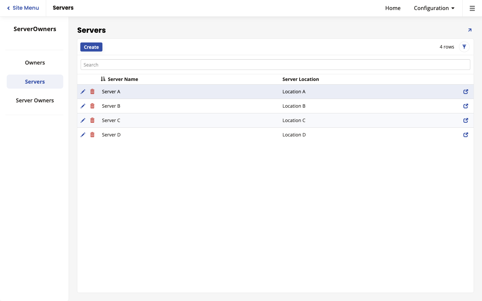The width and height of the screenshot is (482, 301).
Task: Delete Server A with the trash icon
Action: click(x=92, y=92)
